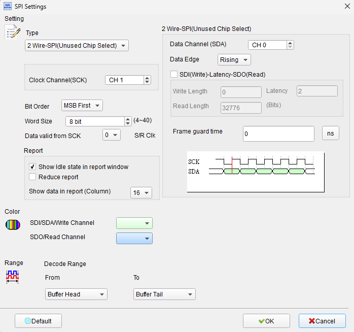The height and width of the screenshot is (332, 354).
Task: Enable the Reduce report checkbox
Action: [x=32, y=177]
